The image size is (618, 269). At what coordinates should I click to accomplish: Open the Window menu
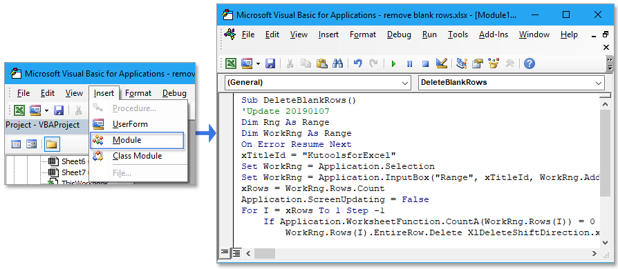point(534,34)
